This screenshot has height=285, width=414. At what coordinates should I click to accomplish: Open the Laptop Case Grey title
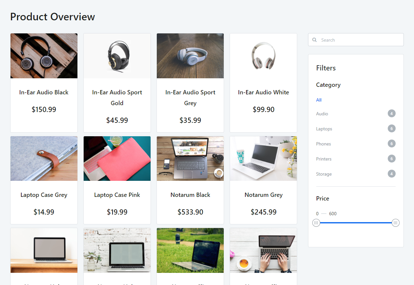tap(44, 195)
